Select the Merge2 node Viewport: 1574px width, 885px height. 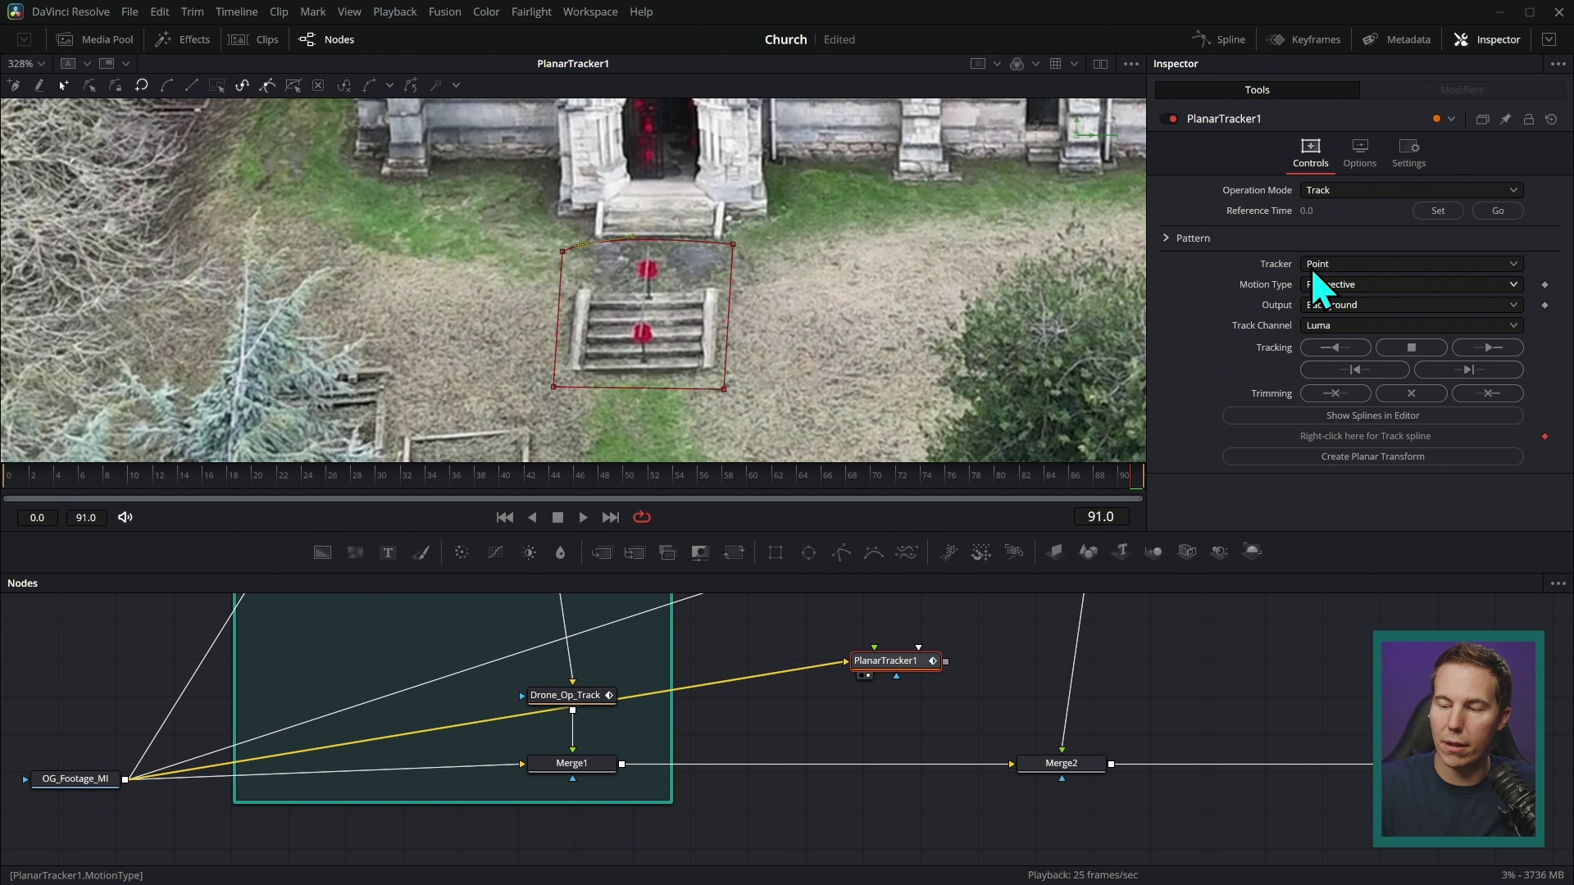(1062, 763)
